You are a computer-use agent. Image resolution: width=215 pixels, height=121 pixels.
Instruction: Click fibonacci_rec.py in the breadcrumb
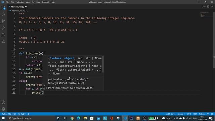(18, 11)
